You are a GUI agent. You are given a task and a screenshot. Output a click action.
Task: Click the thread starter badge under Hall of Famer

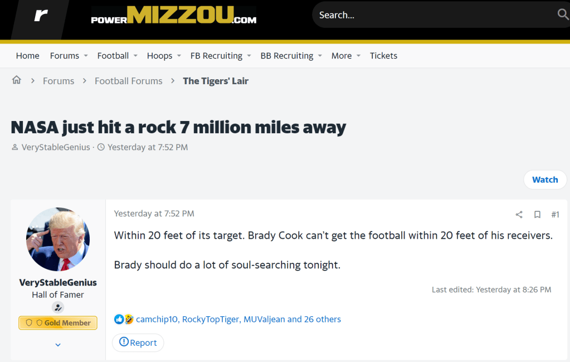pyautogui.click(x=58, y=307)
